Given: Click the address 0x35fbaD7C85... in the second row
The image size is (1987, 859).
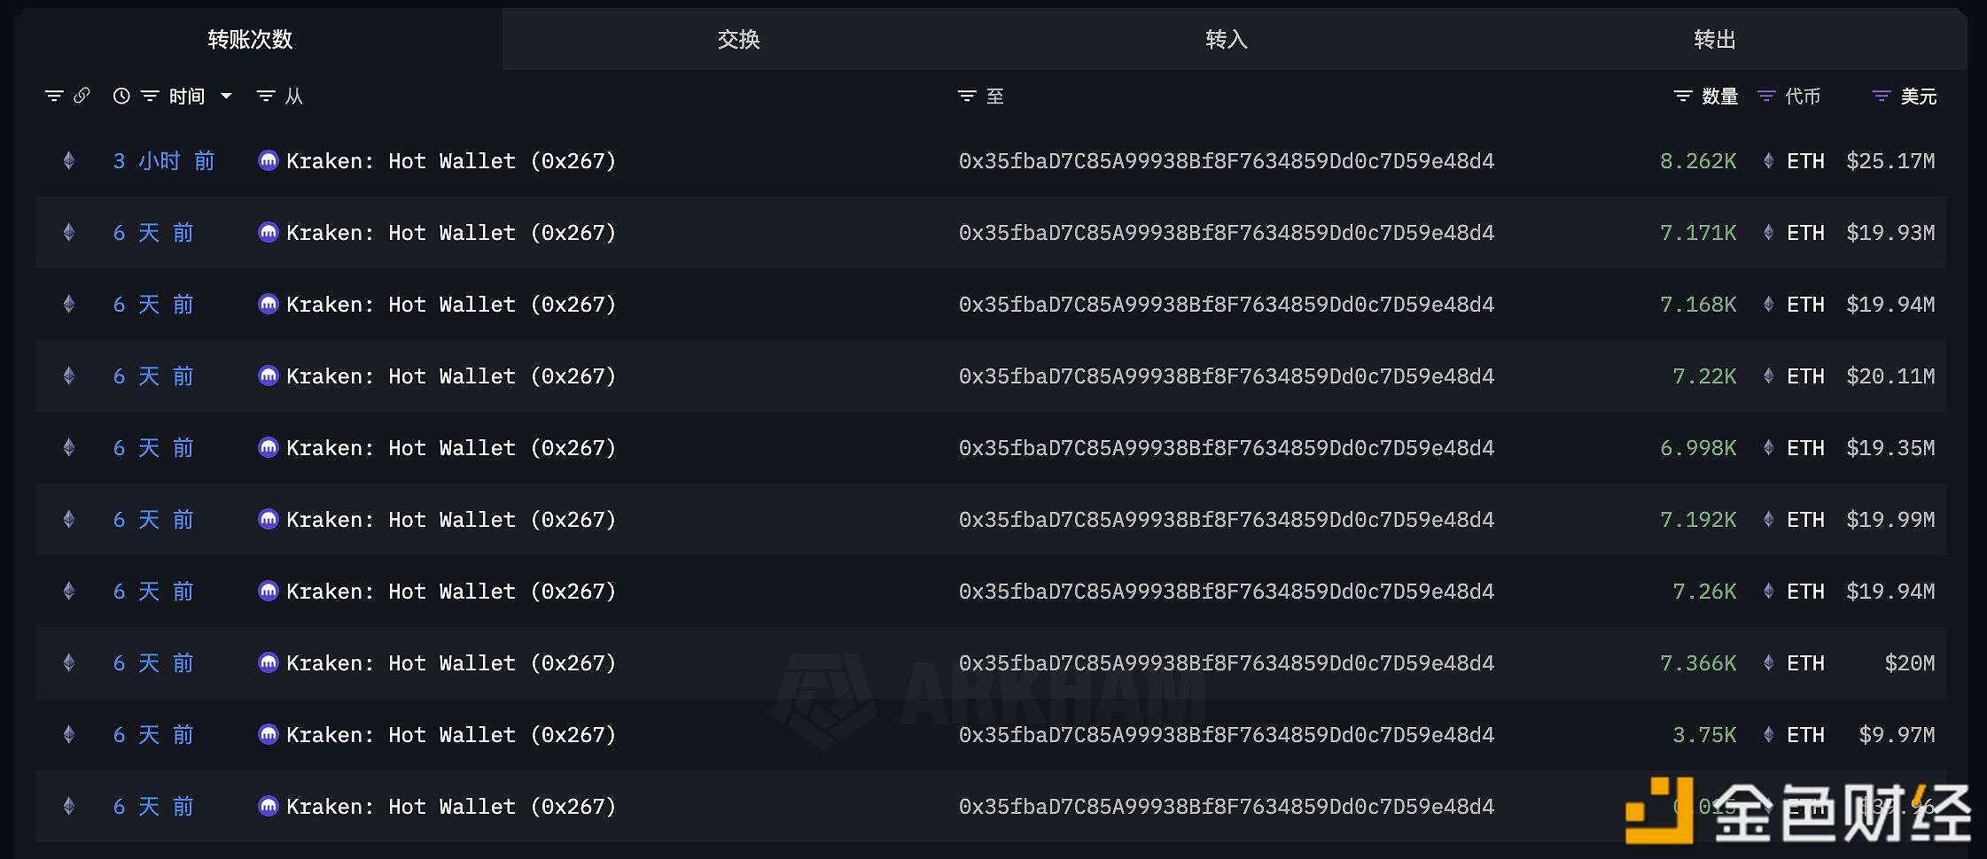Looking at the screenshot, I should 1227,233.
